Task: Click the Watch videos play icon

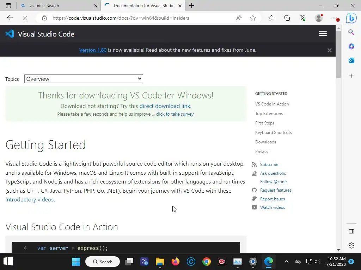Action: [x=254, y=207]
